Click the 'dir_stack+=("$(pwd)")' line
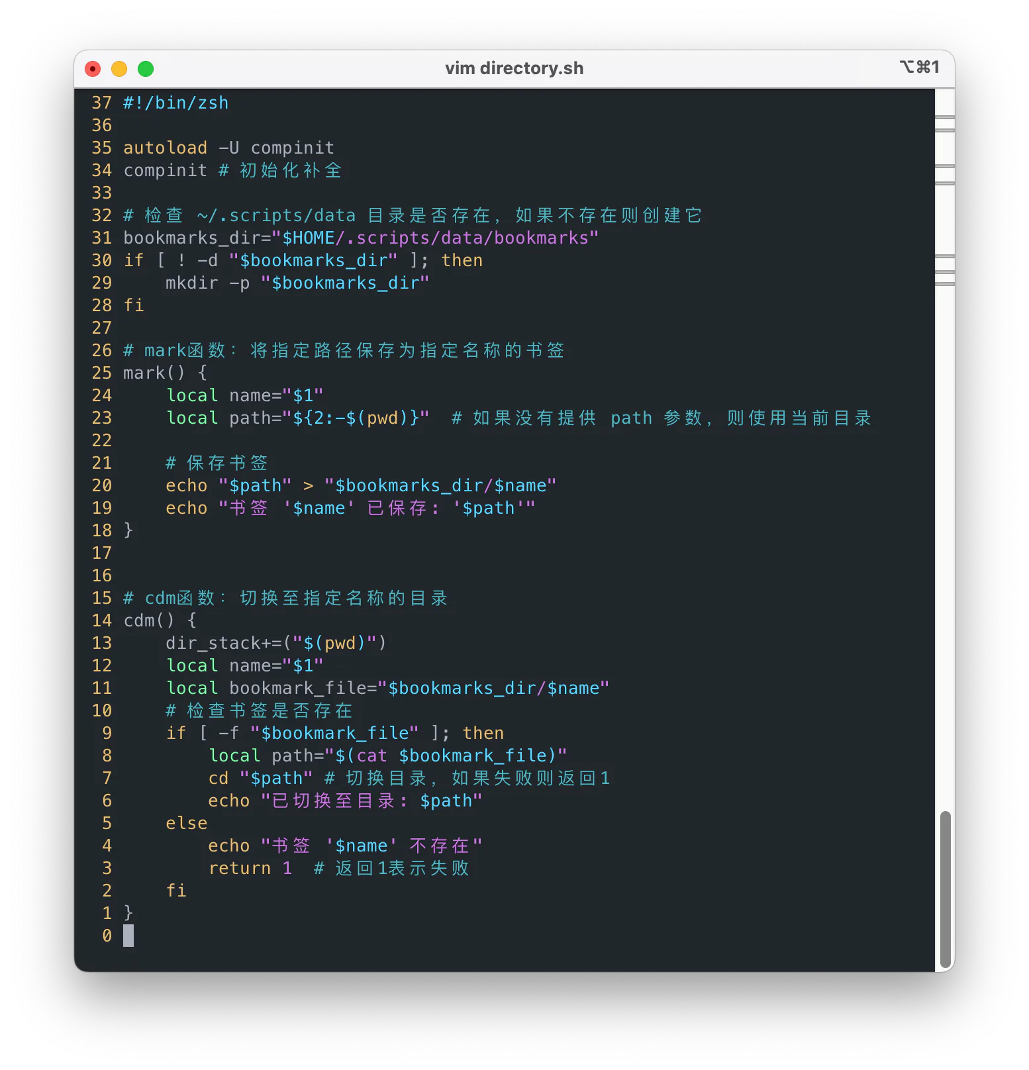1029x1070 pixels. click(276, 644)
